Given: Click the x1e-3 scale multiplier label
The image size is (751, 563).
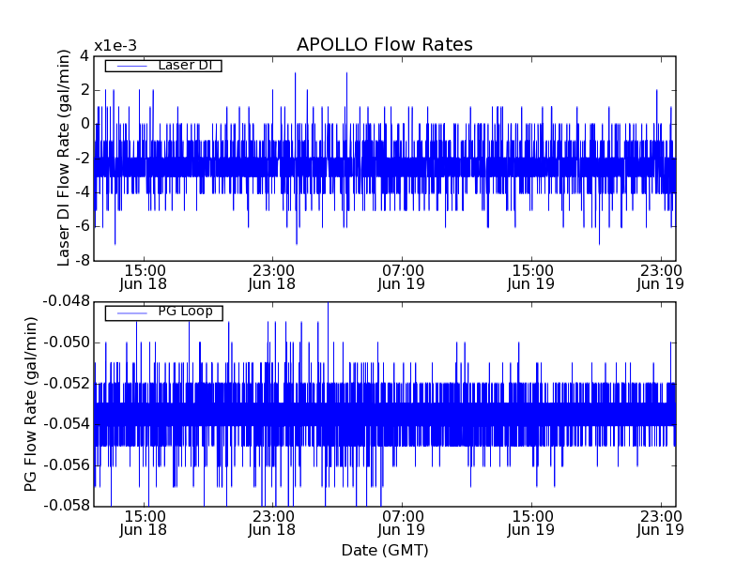Looking at the screenshot, I should [x=115, y=46].
